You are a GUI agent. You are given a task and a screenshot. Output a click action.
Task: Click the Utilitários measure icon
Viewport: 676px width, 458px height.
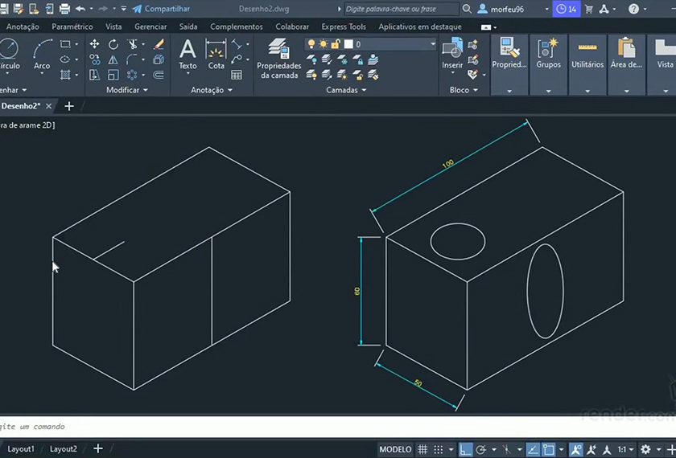tap(587, 48)
